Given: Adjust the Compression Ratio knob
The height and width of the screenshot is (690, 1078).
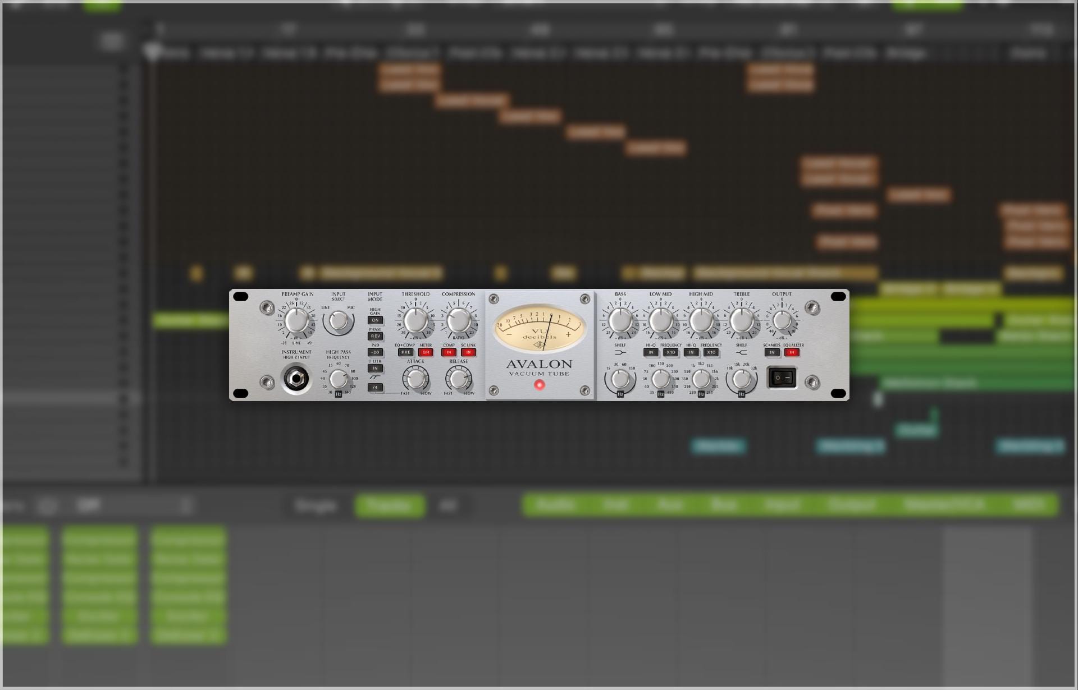Looking at the screenshot, I should point(459,321).
